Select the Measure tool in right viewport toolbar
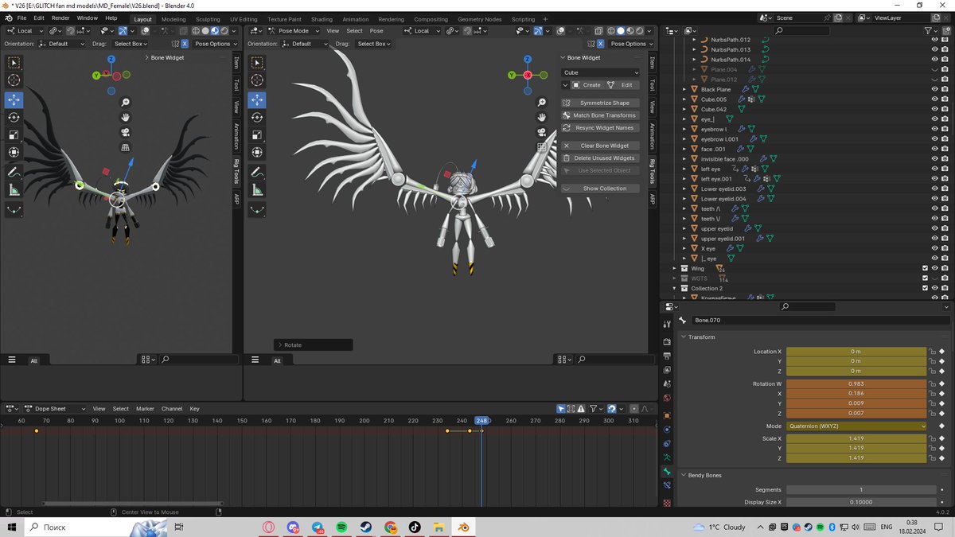 [x=256, y=190]
